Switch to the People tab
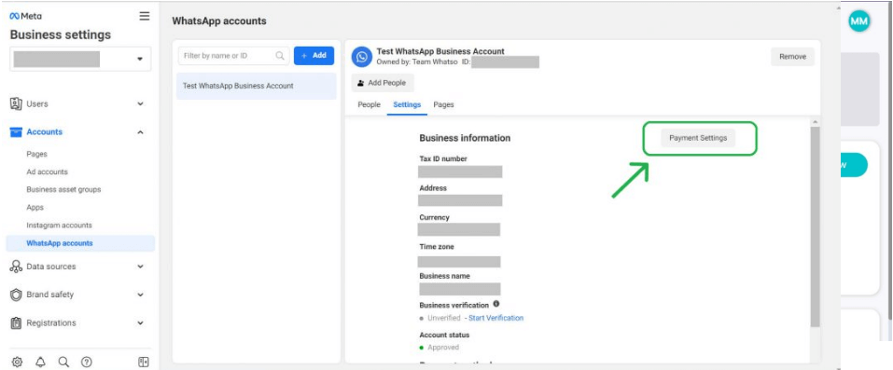The width and height of the screenshot is (893, 370). [369, 104]
